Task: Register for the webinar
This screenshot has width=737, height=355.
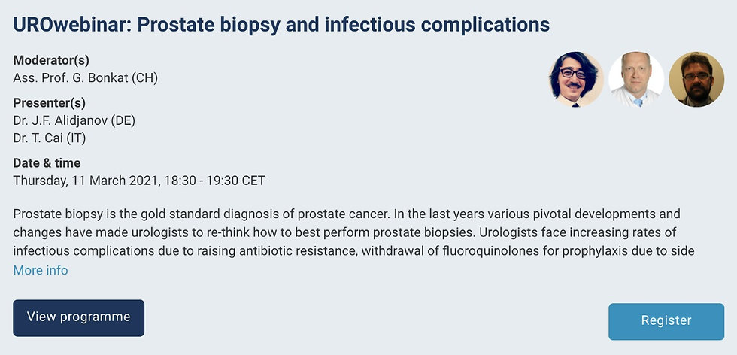Action: coord(666,321)
